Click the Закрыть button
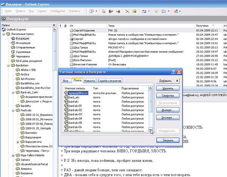227x177 pixels. point(168,140)
